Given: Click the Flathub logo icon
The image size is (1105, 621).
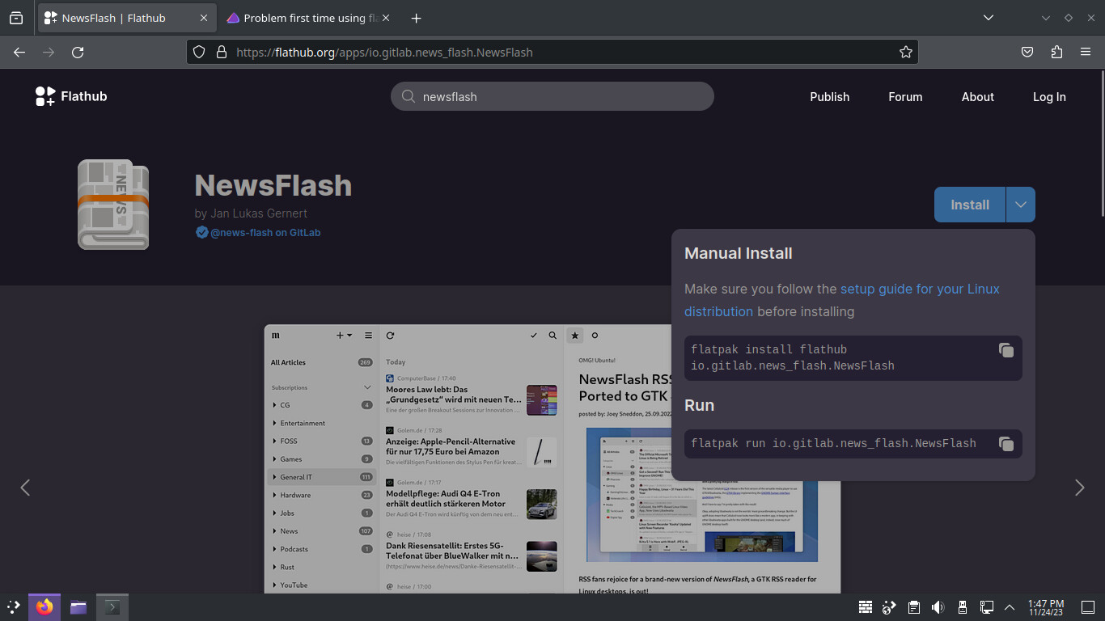Looking at the screenshot, I should 43,95.
